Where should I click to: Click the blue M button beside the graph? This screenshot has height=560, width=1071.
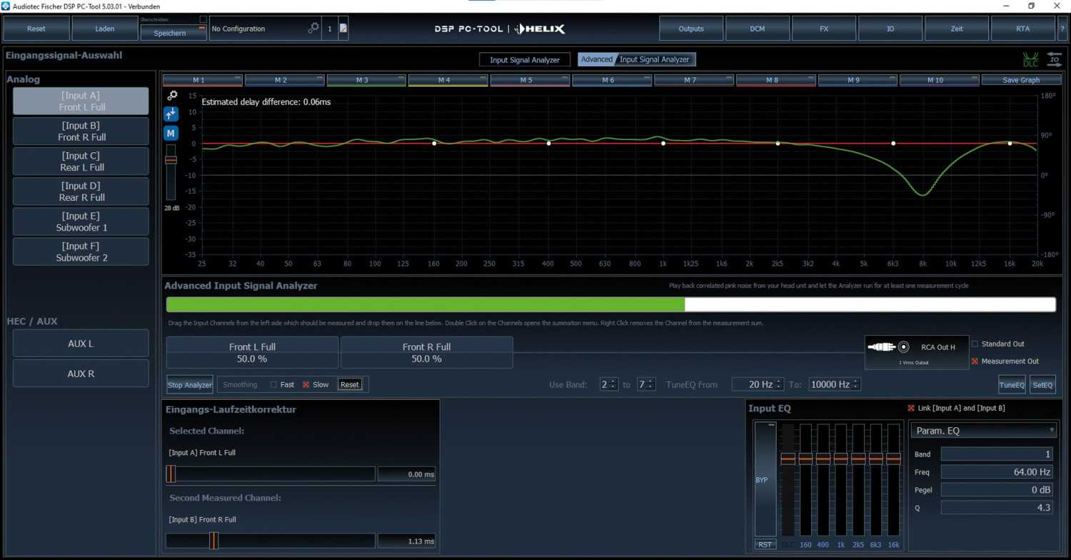(171, 133)
